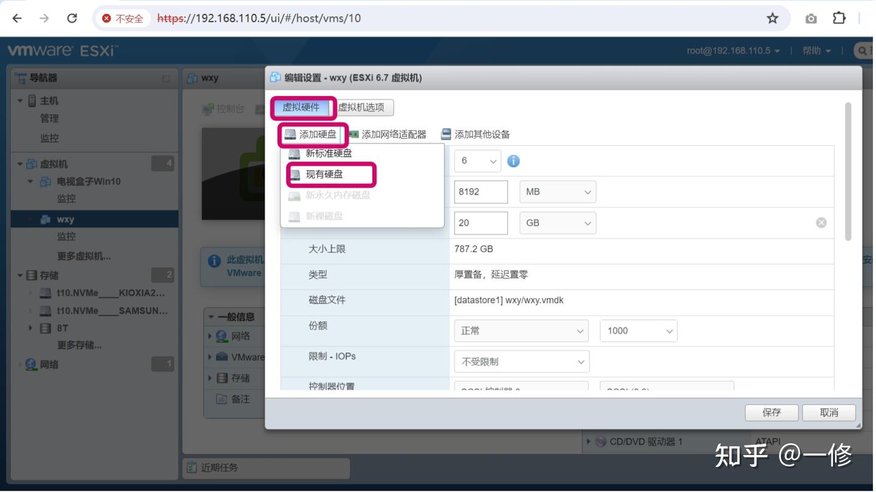Image resolution: width=876 pixels, height=492 pixels.
Task: Click 主机 icon in navigator
Action: pyautogui.click(x=32, y=101)
